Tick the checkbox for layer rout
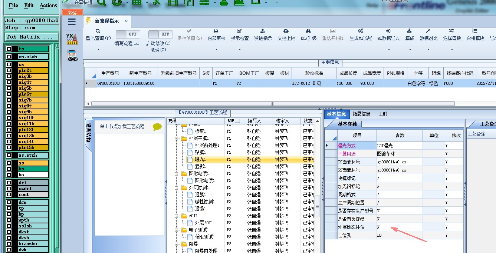This screenshot has height=253, width=496. (x=9, y=194)
